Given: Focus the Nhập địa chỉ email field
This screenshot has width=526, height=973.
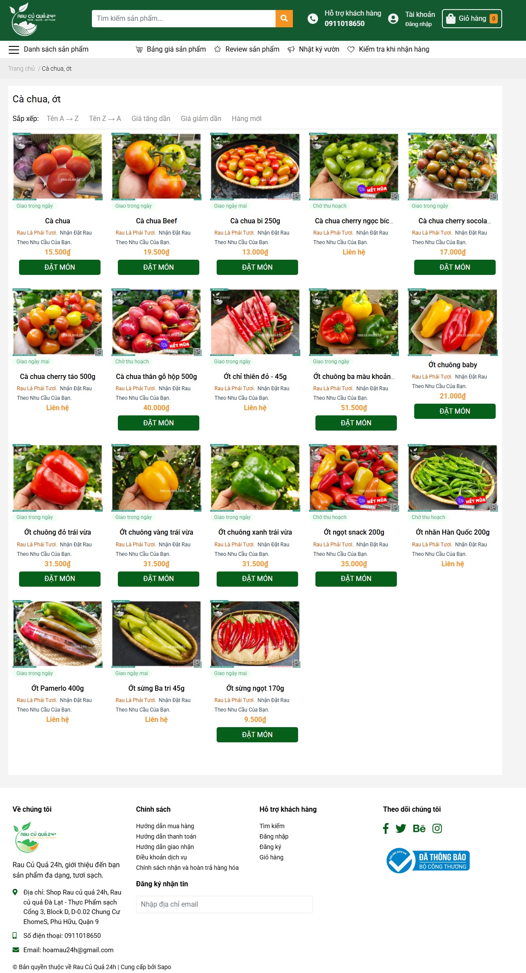Looking at the screenshot, I should [x=224, y=904].
